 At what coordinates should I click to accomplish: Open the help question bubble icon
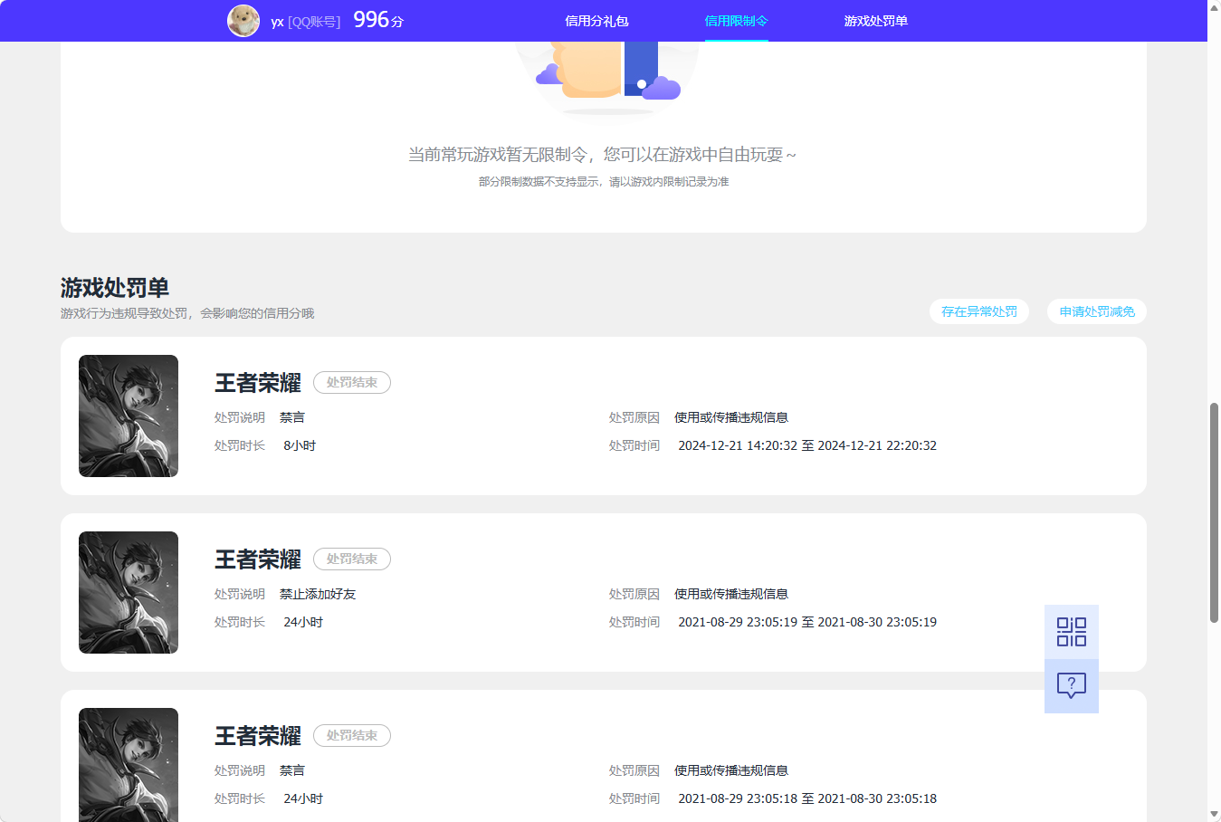coord(1072,686)
